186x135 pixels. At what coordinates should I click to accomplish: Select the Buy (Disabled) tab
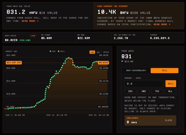pos(136,71)
